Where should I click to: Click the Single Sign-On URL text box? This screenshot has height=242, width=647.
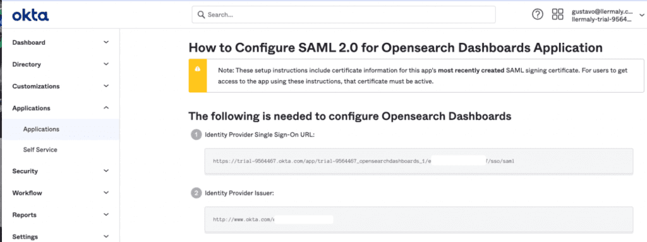pyautogui.click(x=418, y=161)
